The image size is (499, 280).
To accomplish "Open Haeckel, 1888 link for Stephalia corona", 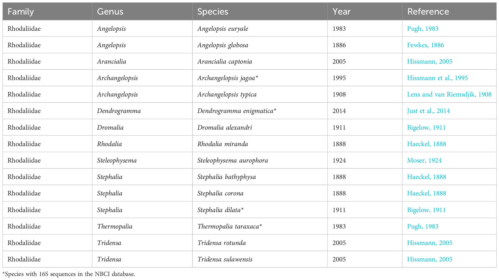I will click(427, 193).
